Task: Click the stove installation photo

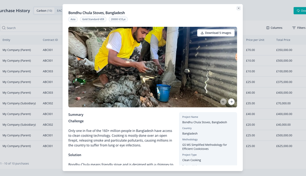Action: point(153,67)
